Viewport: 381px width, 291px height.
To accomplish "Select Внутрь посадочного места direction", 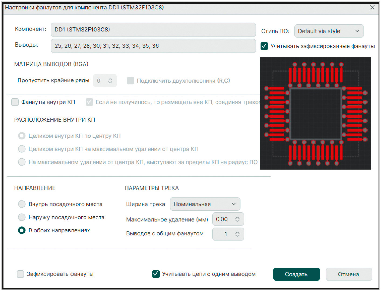I will 22,204.
